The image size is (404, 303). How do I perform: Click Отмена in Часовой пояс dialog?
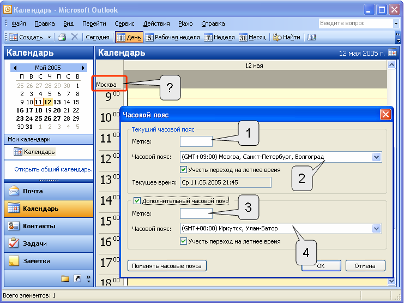pos(365,266)
